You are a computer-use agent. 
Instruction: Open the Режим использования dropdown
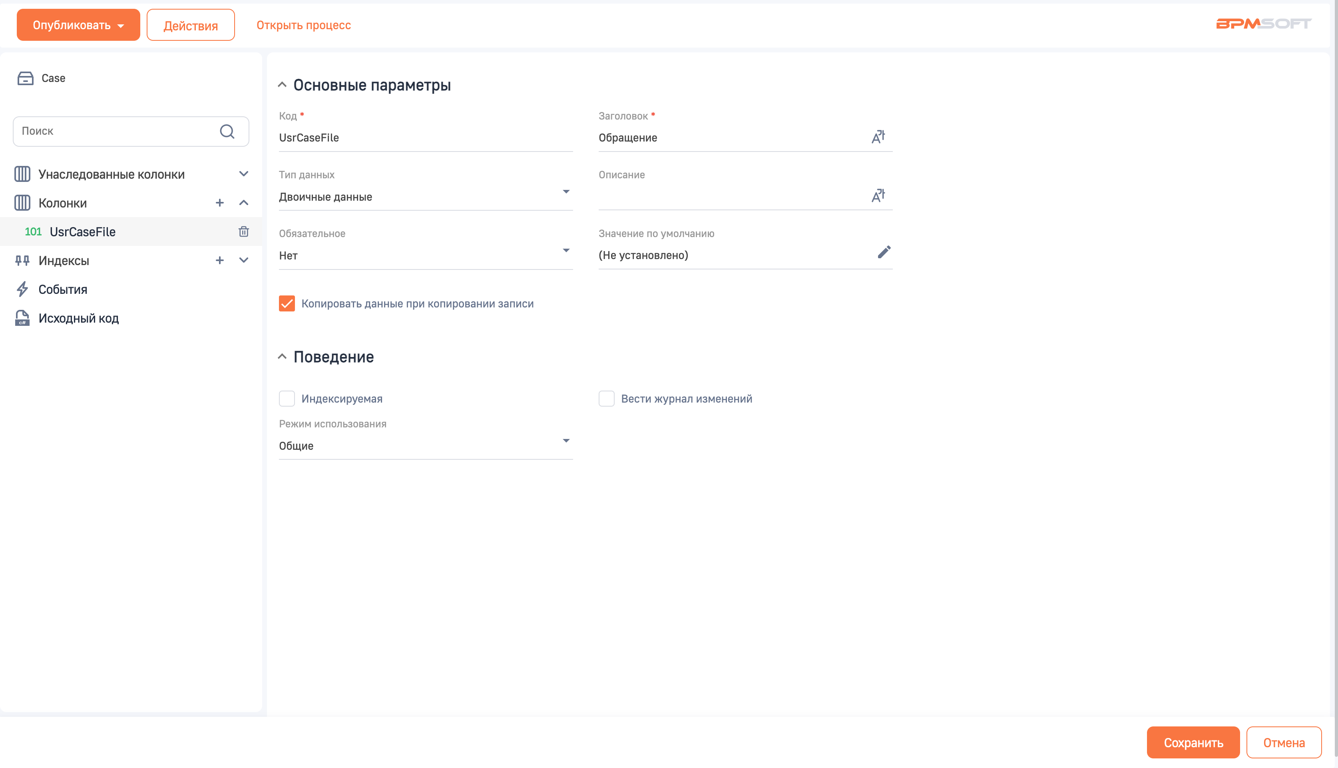(565, 441)
